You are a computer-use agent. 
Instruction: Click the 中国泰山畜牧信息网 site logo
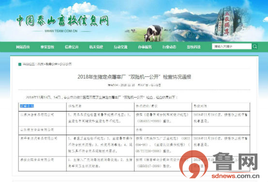click(x=62, y=21)
